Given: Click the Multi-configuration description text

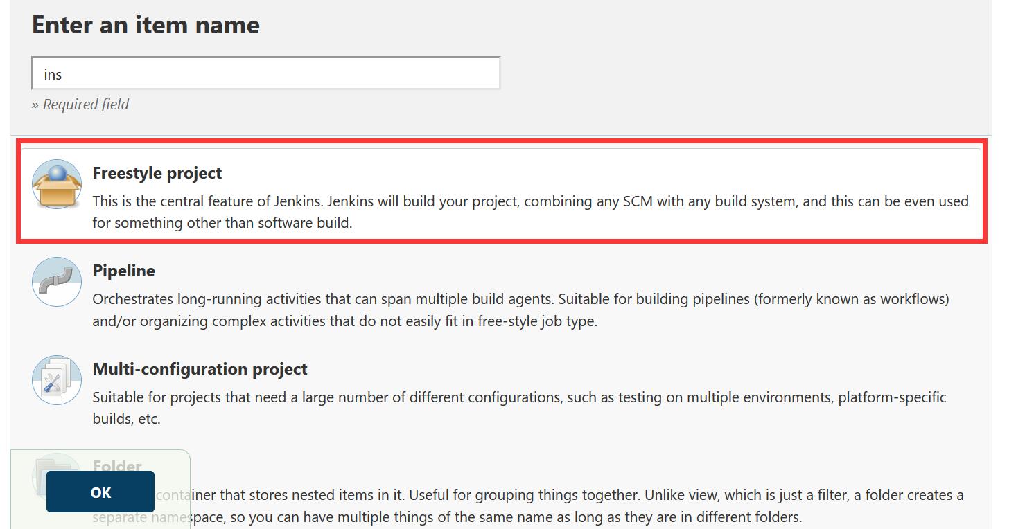Looking at the screenshot, I should (x=520, y=408).
